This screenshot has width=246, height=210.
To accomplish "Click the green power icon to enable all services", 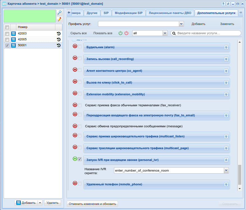I will click(x=120, y=33).
